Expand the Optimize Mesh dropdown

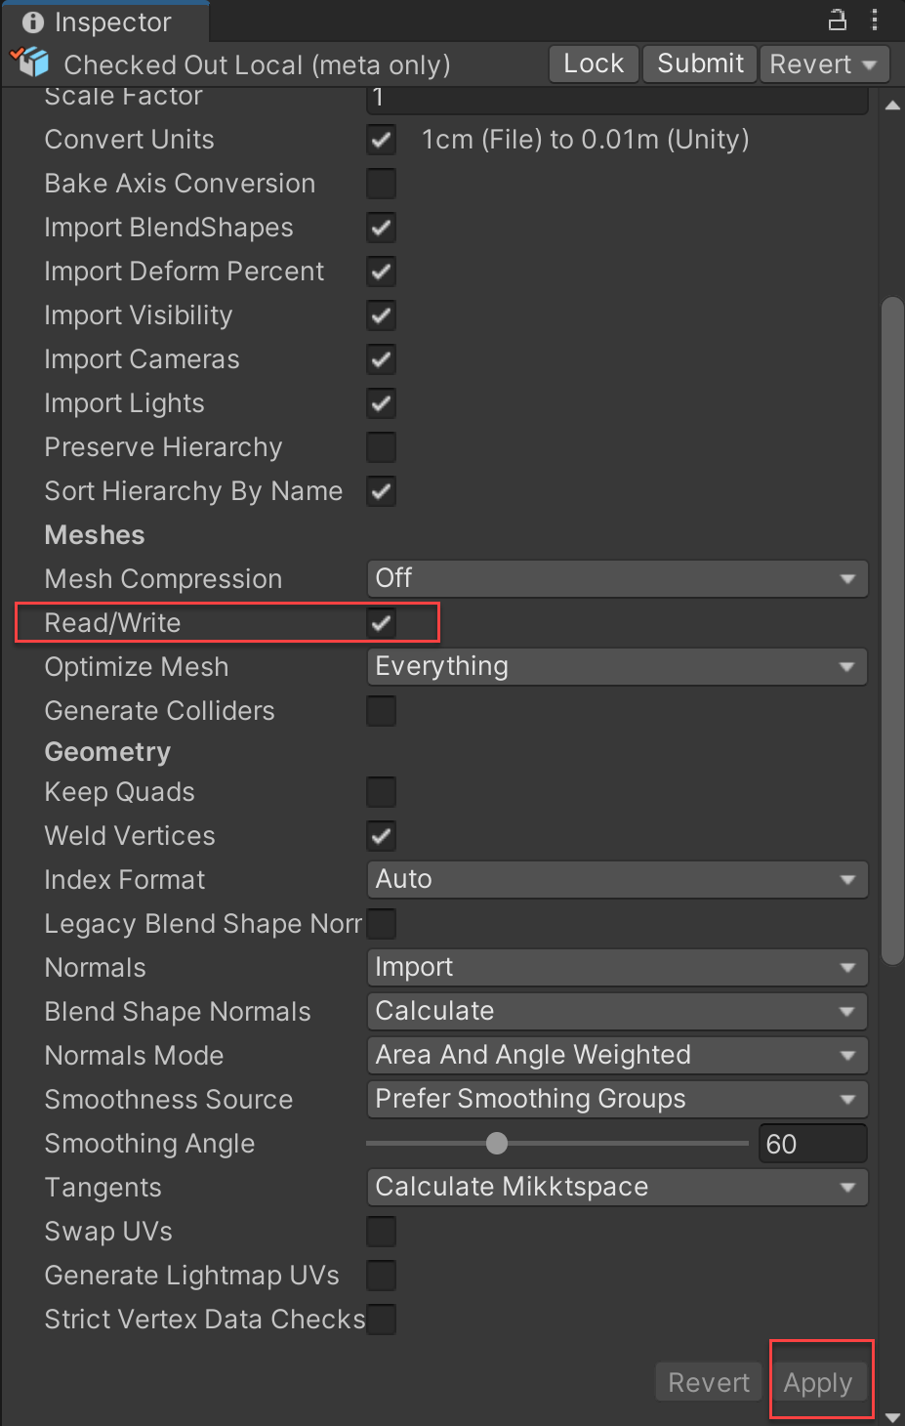617,667
